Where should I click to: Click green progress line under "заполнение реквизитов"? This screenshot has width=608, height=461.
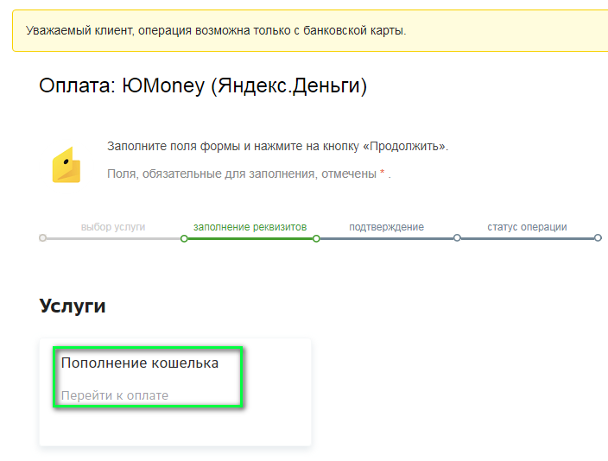[250, 237]
